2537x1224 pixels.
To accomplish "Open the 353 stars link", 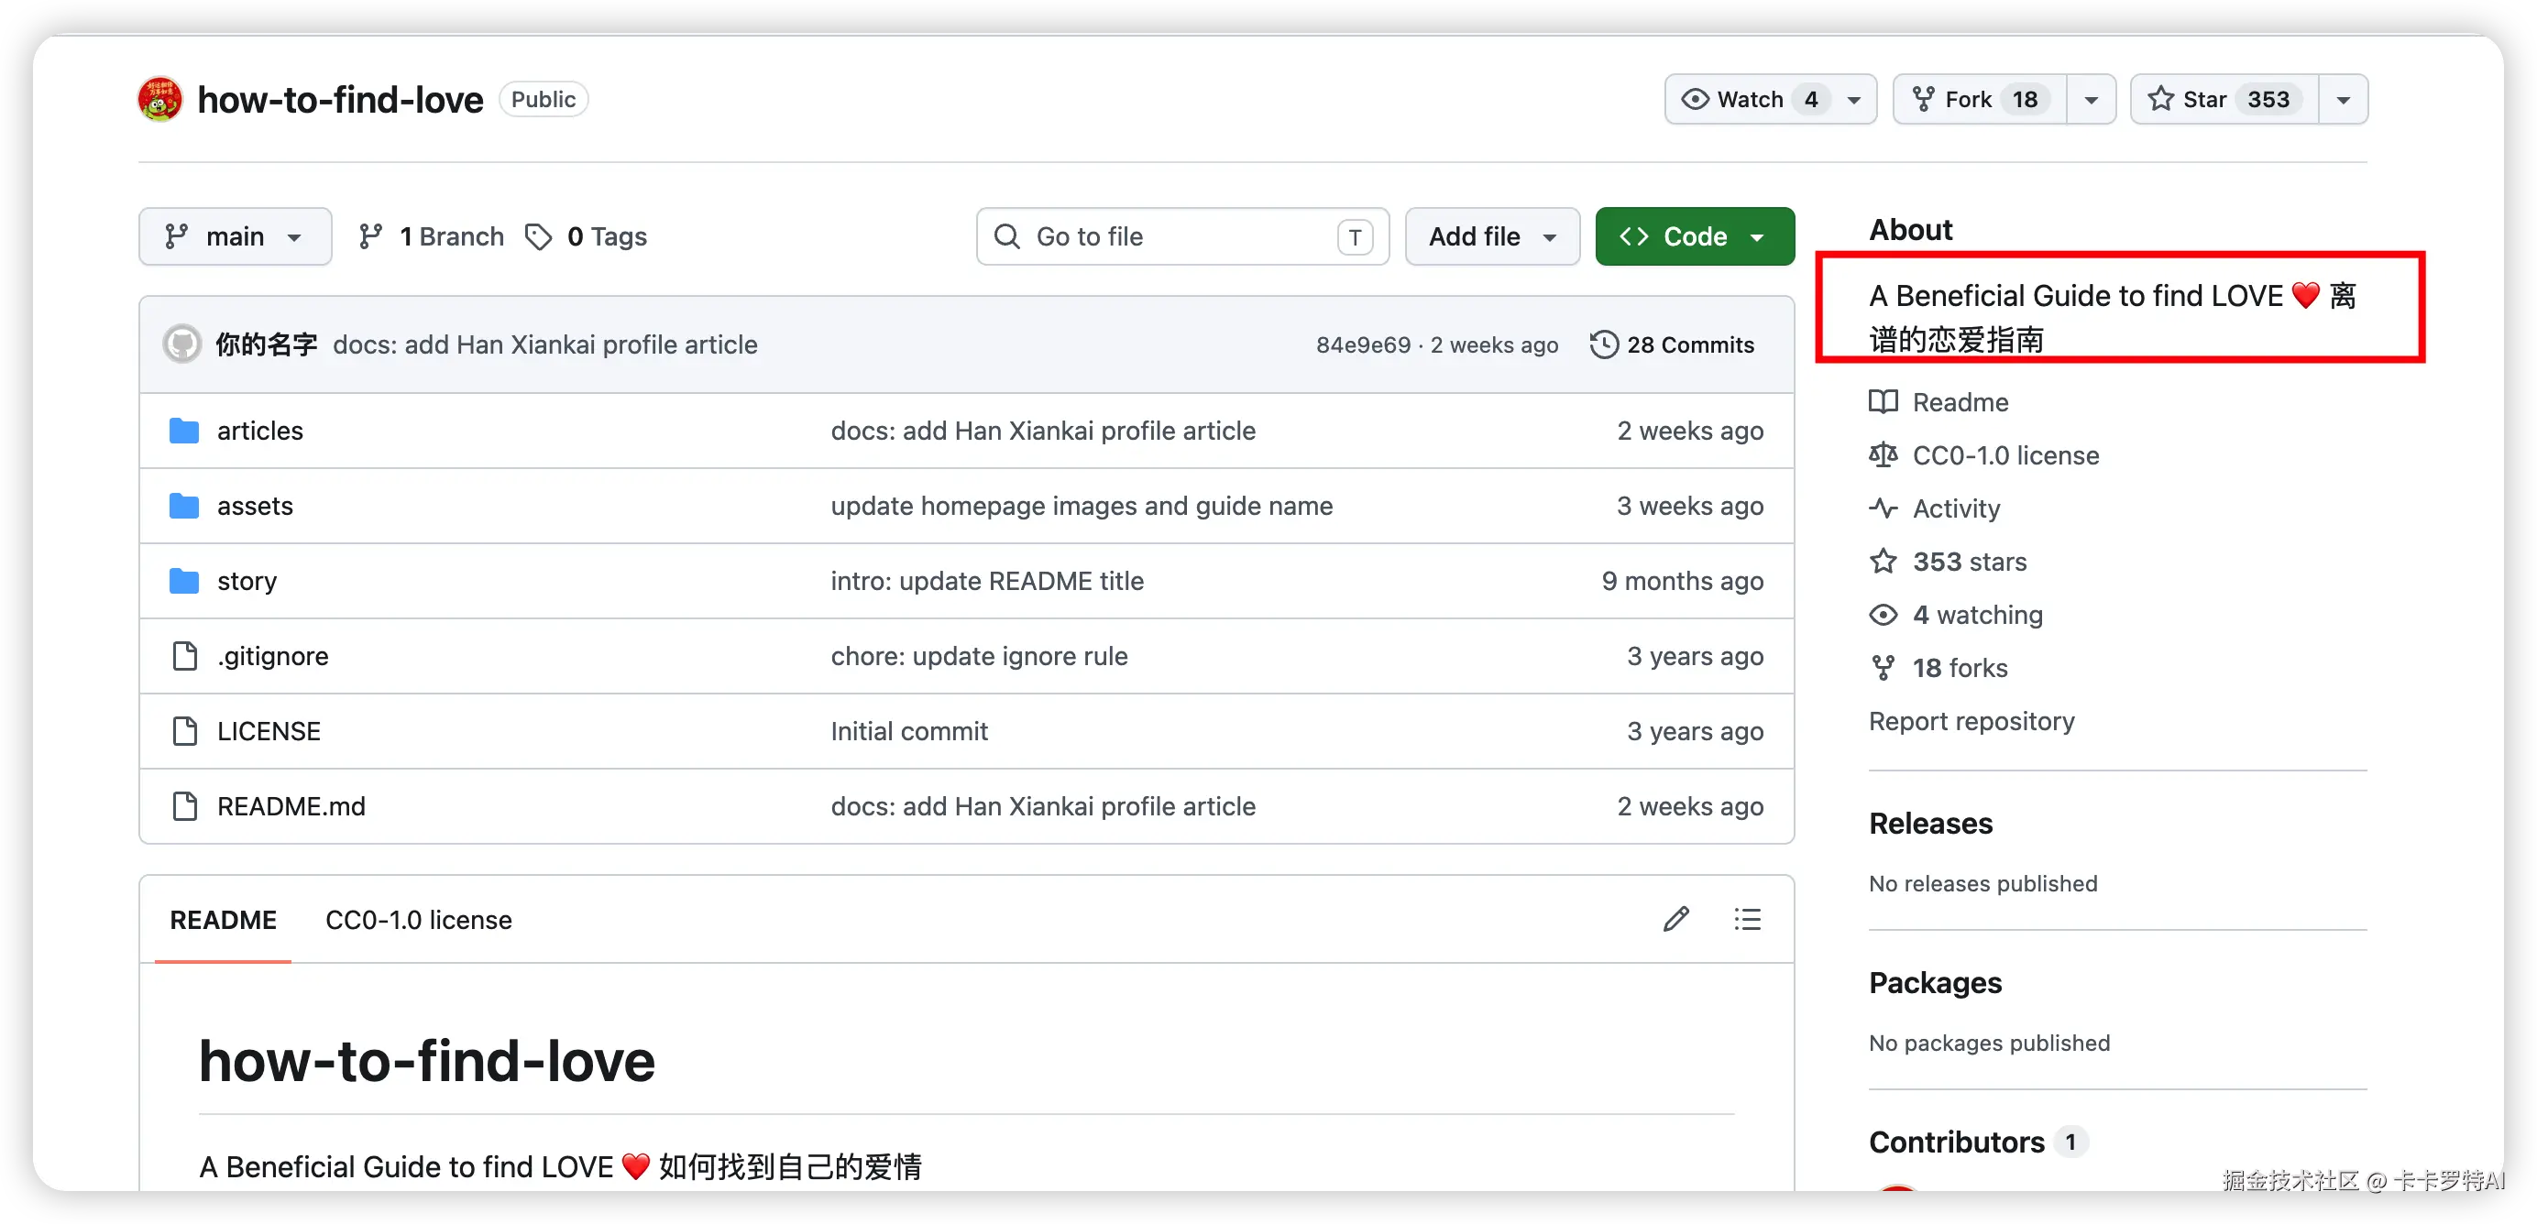I will click(1970, 562).
